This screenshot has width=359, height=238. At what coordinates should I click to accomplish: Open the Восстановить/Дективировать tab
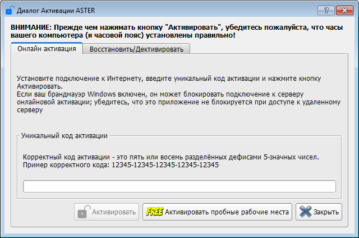[x=136, y=49]
